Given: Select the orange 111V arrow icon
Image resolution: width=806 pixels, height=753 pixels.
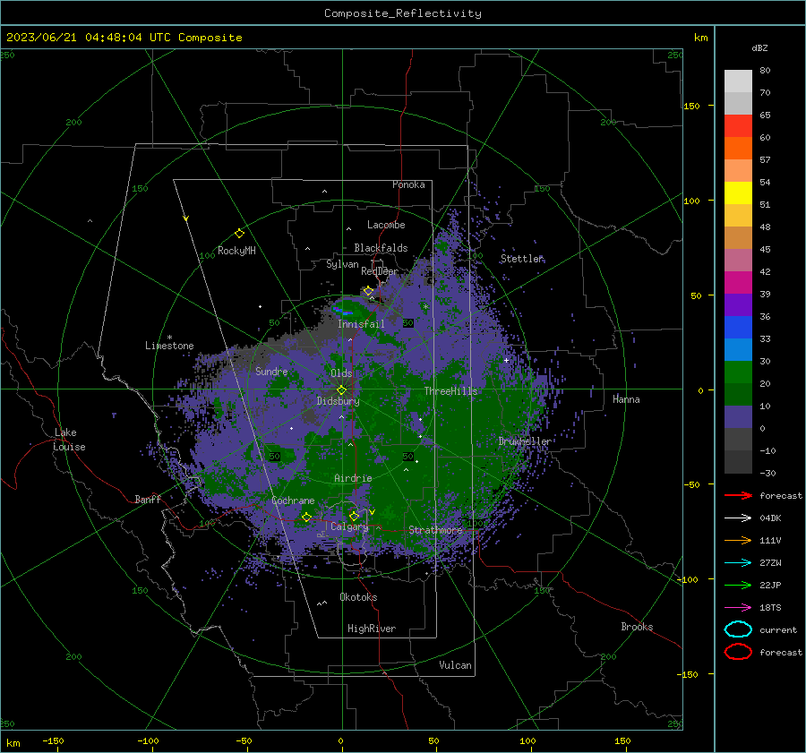Looking at the screenshot, I should [738, 540].
